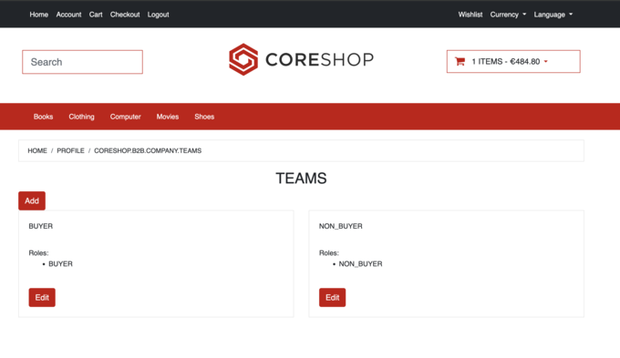620x358 pixels.
Task: Click the CORESHOP wordmark text
Action: pyautogui.click(x=319, y=60)
